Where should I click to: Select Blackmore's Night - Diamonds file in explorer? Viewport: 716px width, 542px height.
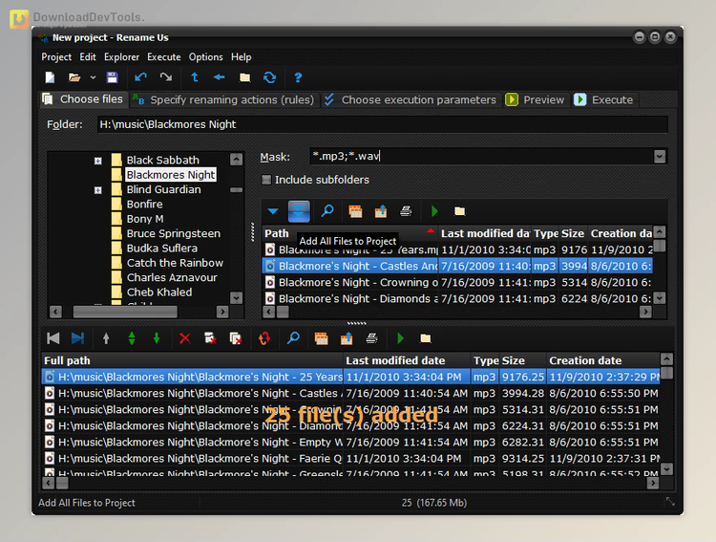pyautogui.click(x=457, y=298)
